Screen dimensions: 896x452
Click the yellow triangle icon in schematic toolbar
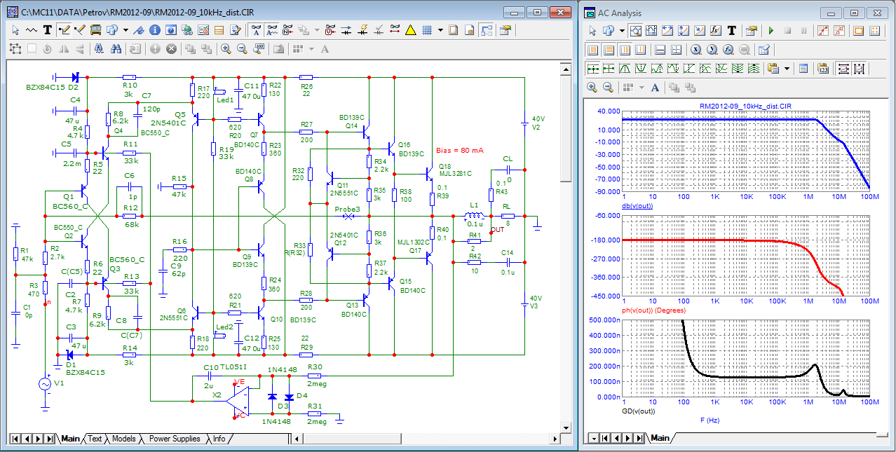tap(411, 30)
